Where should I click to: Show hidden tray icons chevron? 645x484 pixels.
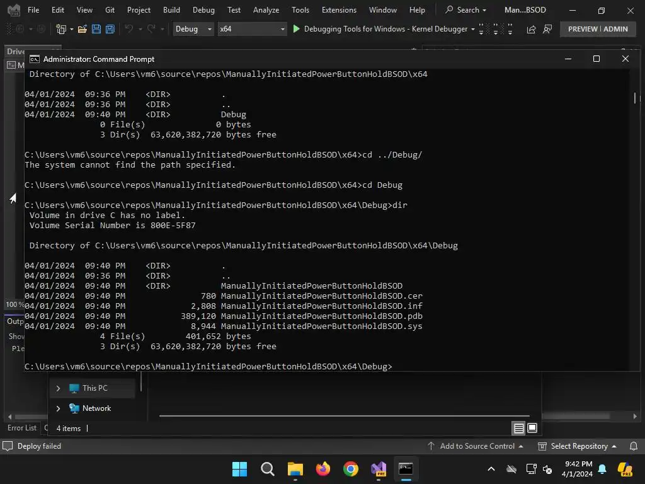[x=491, y=469]
